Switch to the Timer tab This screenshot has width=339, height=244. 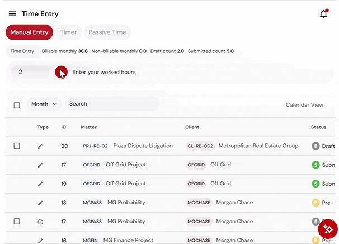68,32
